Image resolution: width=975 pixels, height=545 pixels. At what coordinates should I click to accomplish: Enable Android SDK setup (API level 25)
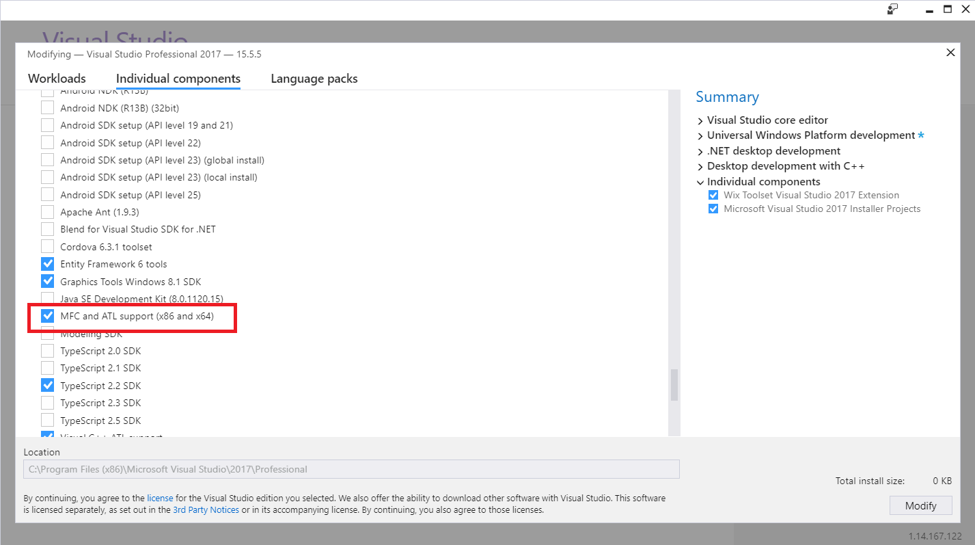(x=47, y=194)
